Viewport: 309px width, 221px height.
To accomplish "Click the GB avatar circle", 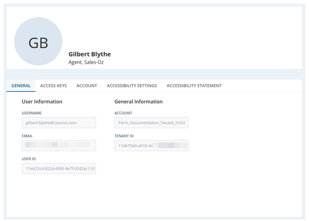I will [x=38, y=41].
